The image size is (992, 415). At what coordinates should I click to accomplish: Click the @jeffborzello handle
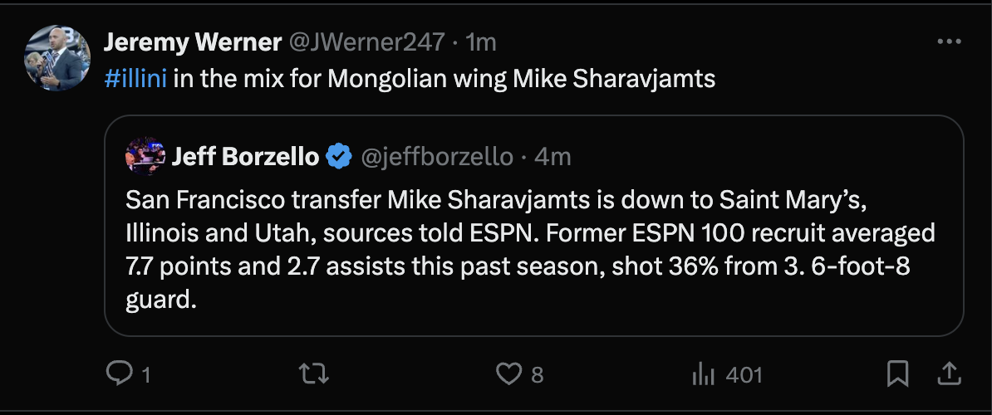click(x=435, y=155)
